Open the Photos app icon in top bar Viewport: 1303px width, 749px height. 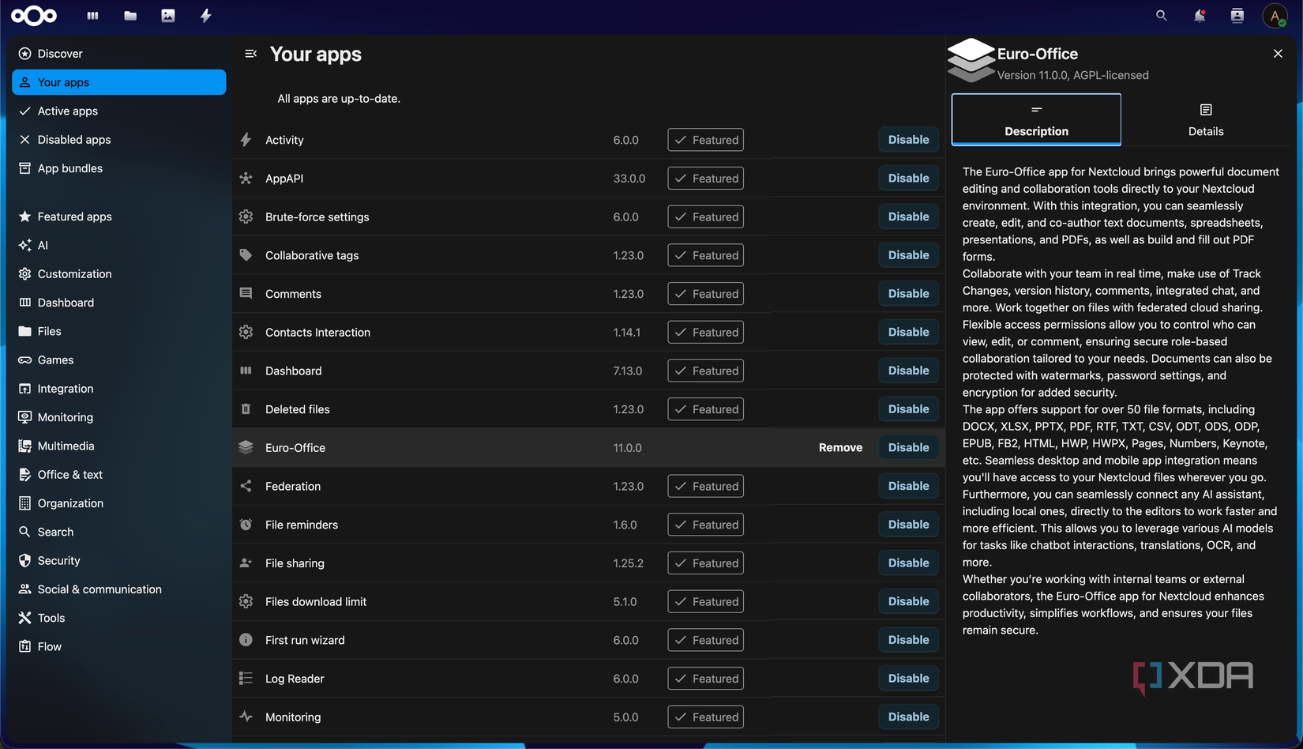[168, 16]
